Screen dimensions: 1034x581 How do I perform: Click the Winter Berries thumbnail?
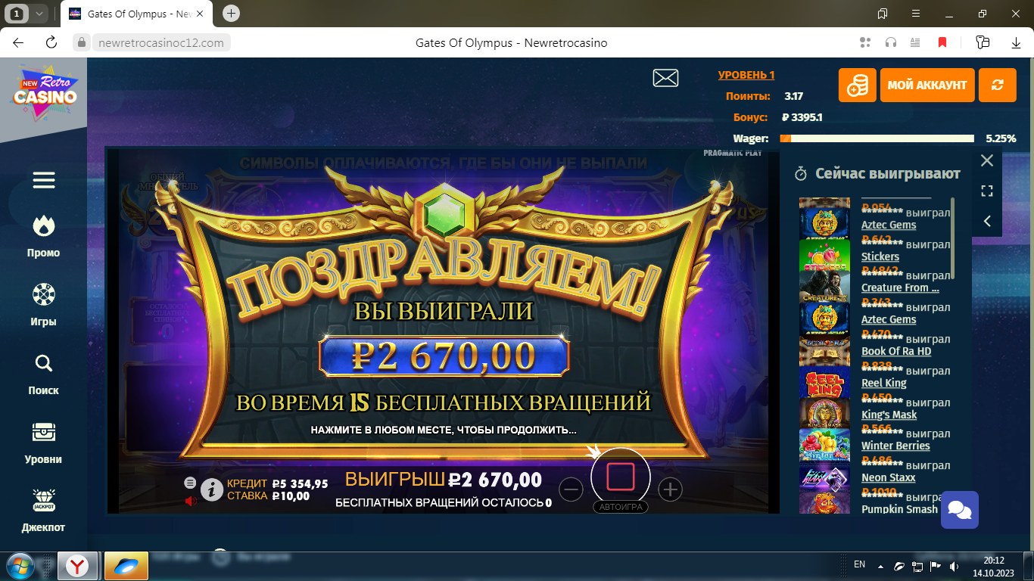[x=824, y=445]
